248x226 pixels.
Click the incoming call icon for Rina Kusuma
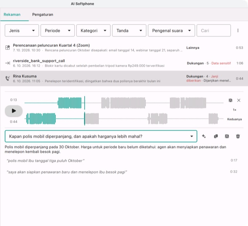coord(8,78)
